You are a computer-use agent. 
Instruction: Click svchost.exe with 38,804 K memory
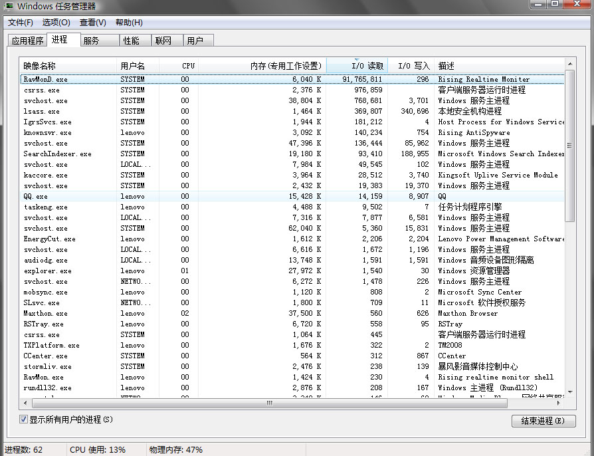point(292,100)
